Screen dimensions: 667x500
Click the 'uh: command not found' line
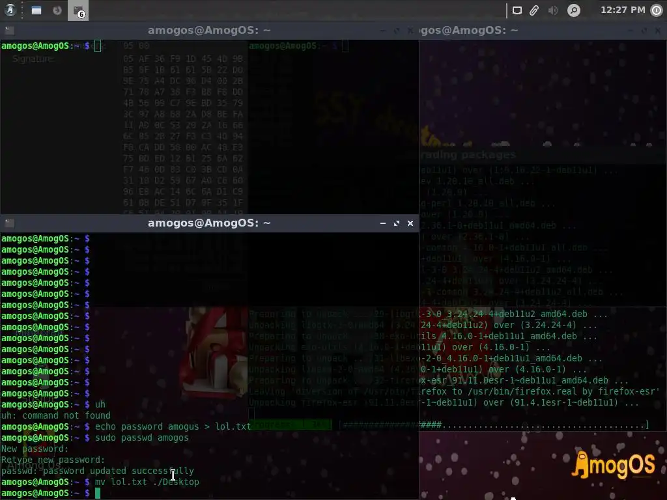(56, 415)
